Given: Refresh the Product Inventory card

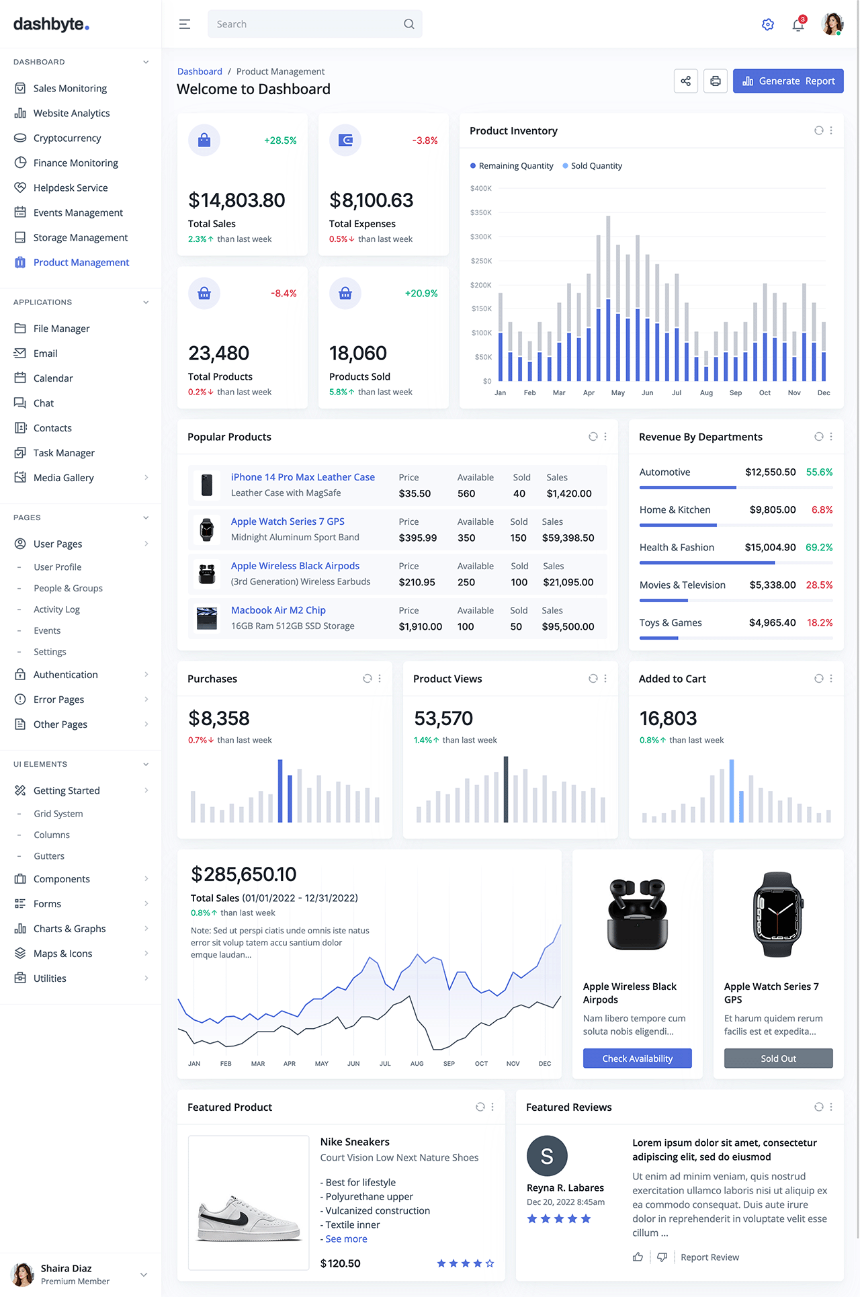Looking at the screenshot, I should point(818,131).
